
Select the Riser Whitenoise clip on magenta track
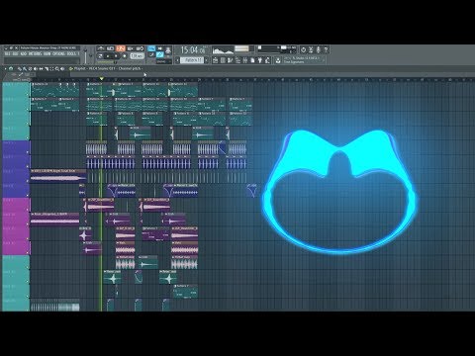point(54,220)
